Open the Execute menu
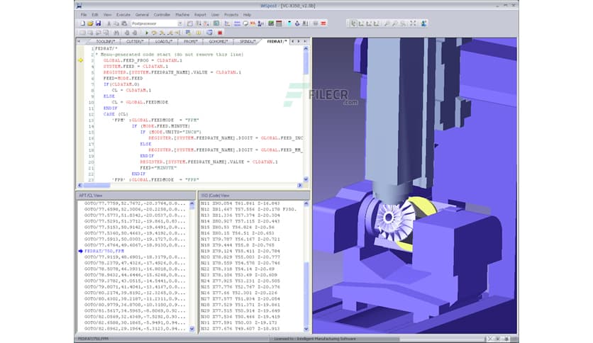This screenshot has height=343, width=593. tap(122, 14)
